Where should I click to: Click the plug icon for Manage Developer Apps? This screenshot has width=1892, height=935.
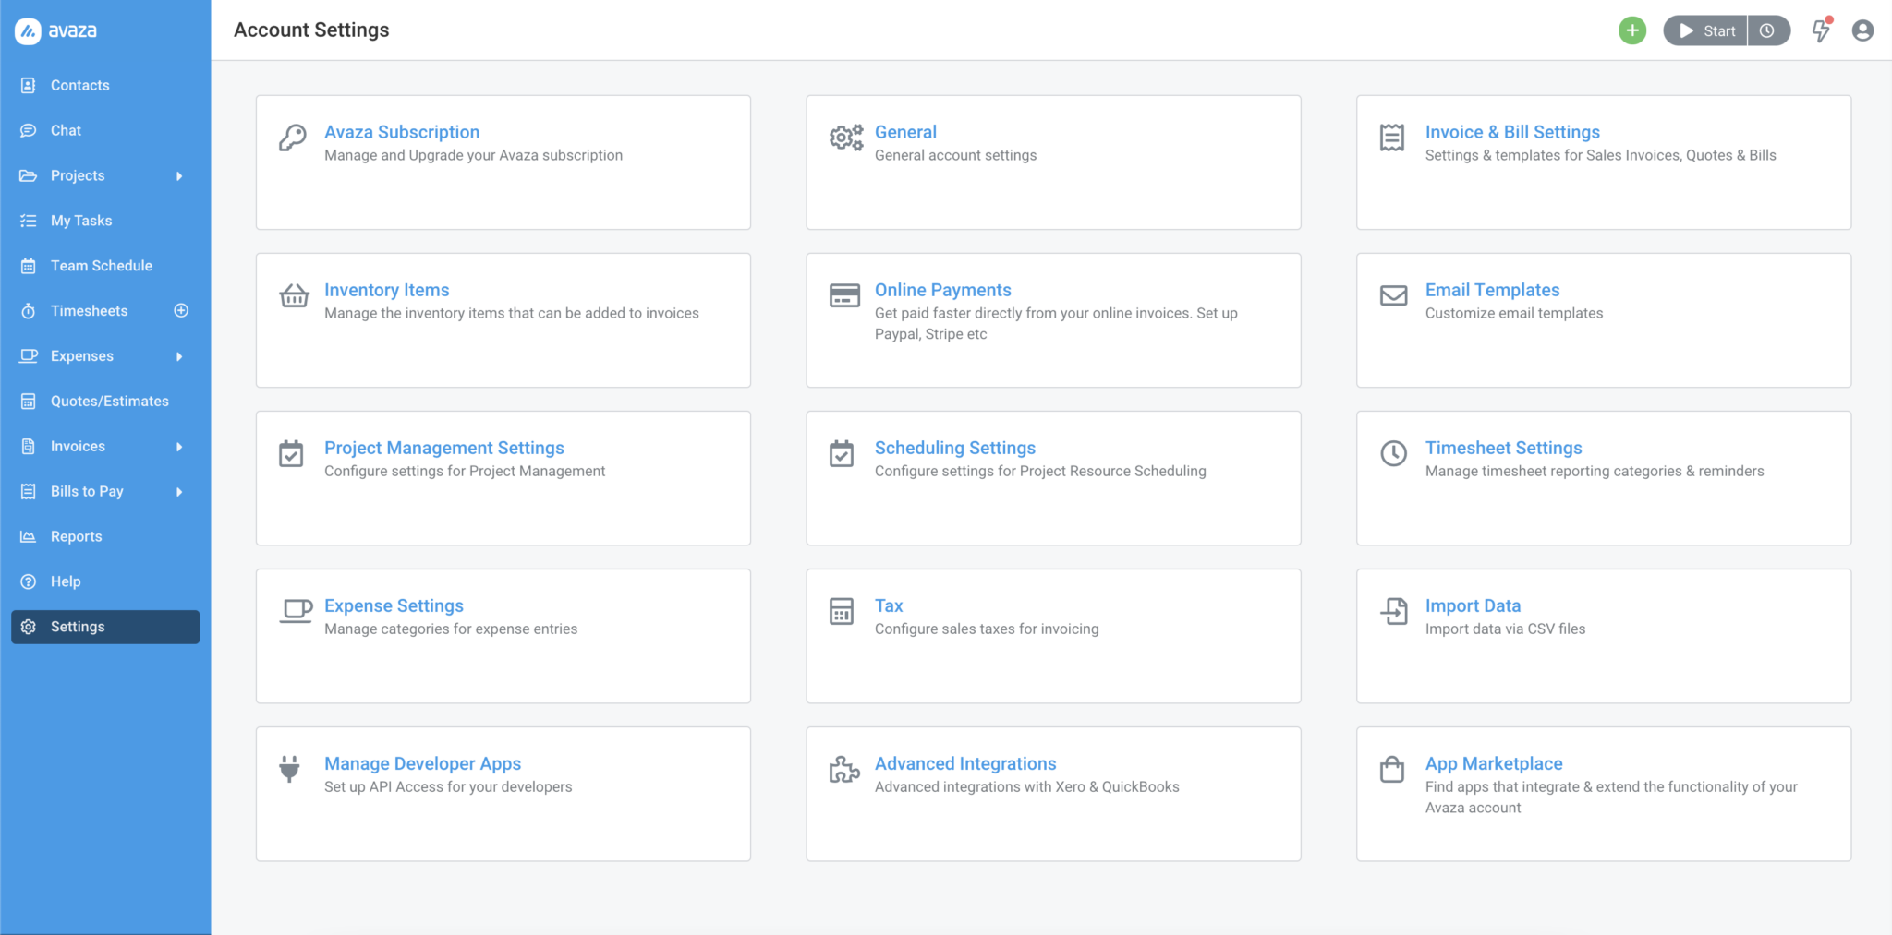pyautogui.click(x=289, y=769)
